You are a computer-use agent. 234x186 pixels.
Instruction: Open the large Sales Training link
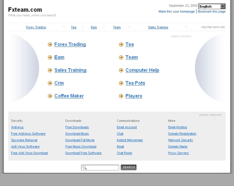coord(70,70)
